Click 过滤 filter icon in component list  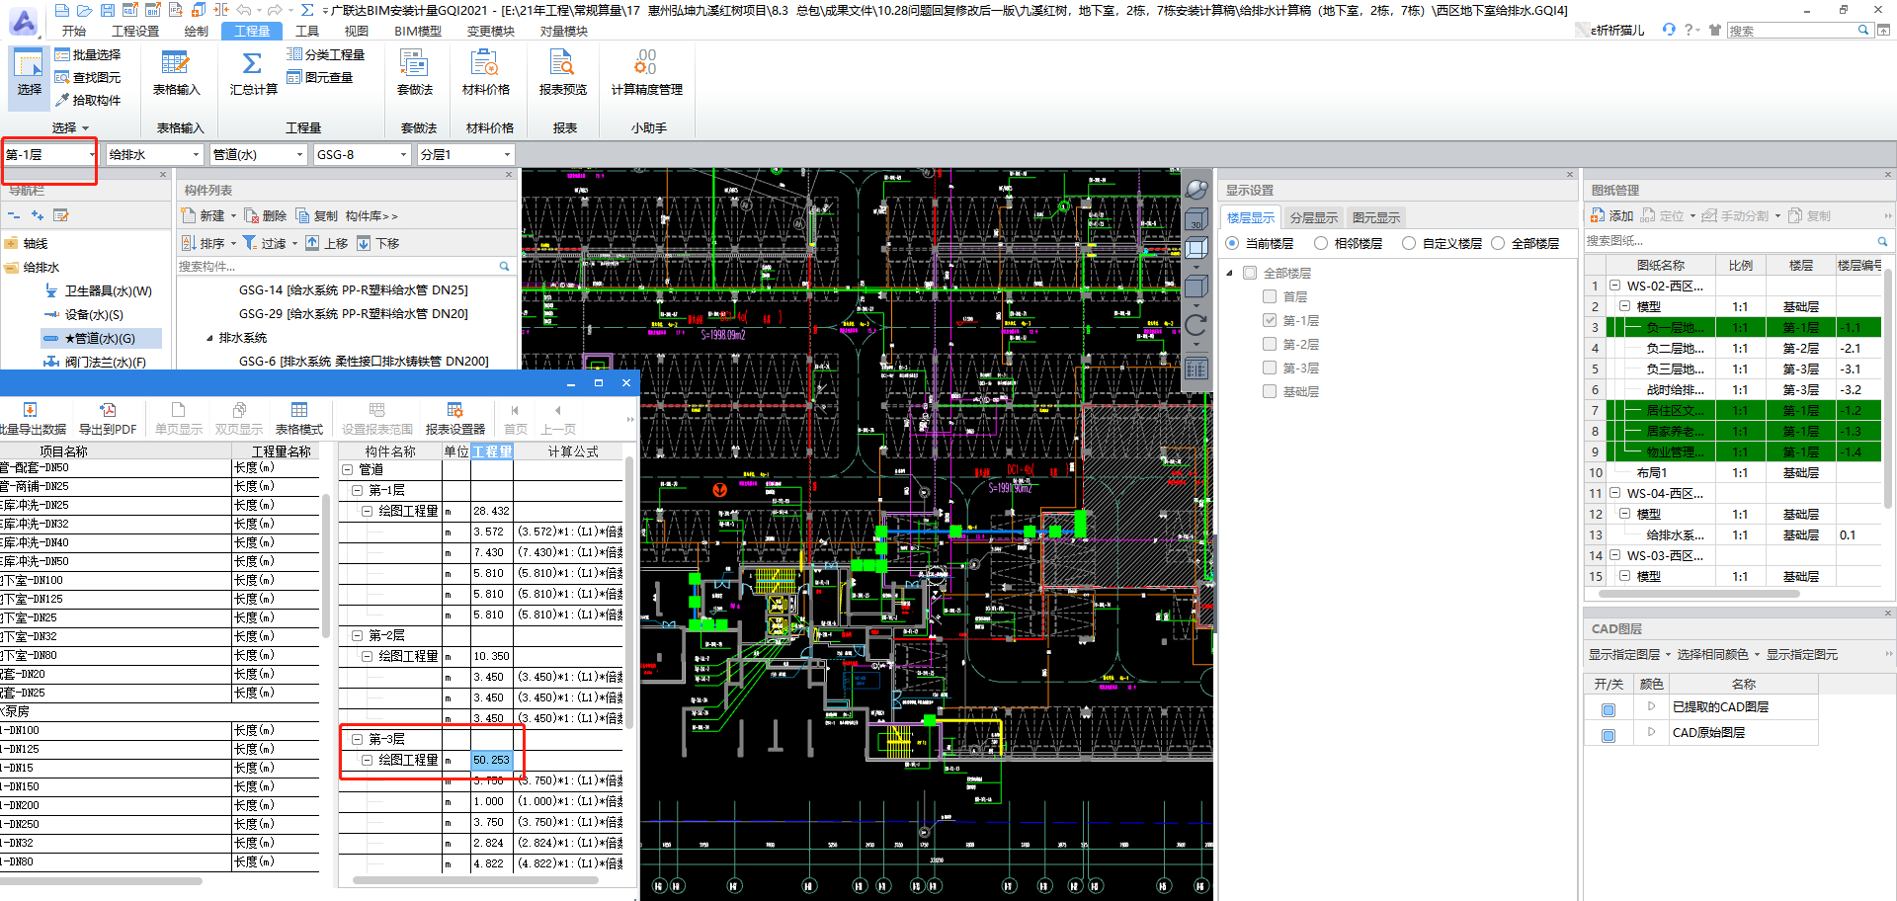click(x=250, y=243)
